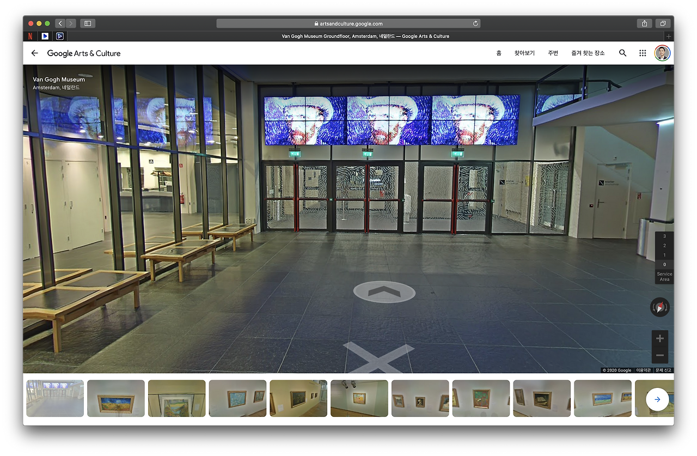Click the Safari share icon
Screen dimensions: 697x456
pos(645,23)
